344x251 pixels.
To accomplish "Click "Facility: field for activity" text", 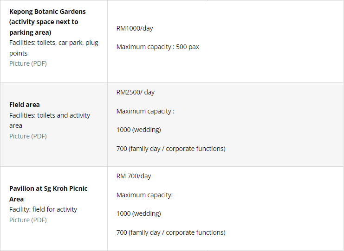I will (43, 209).
